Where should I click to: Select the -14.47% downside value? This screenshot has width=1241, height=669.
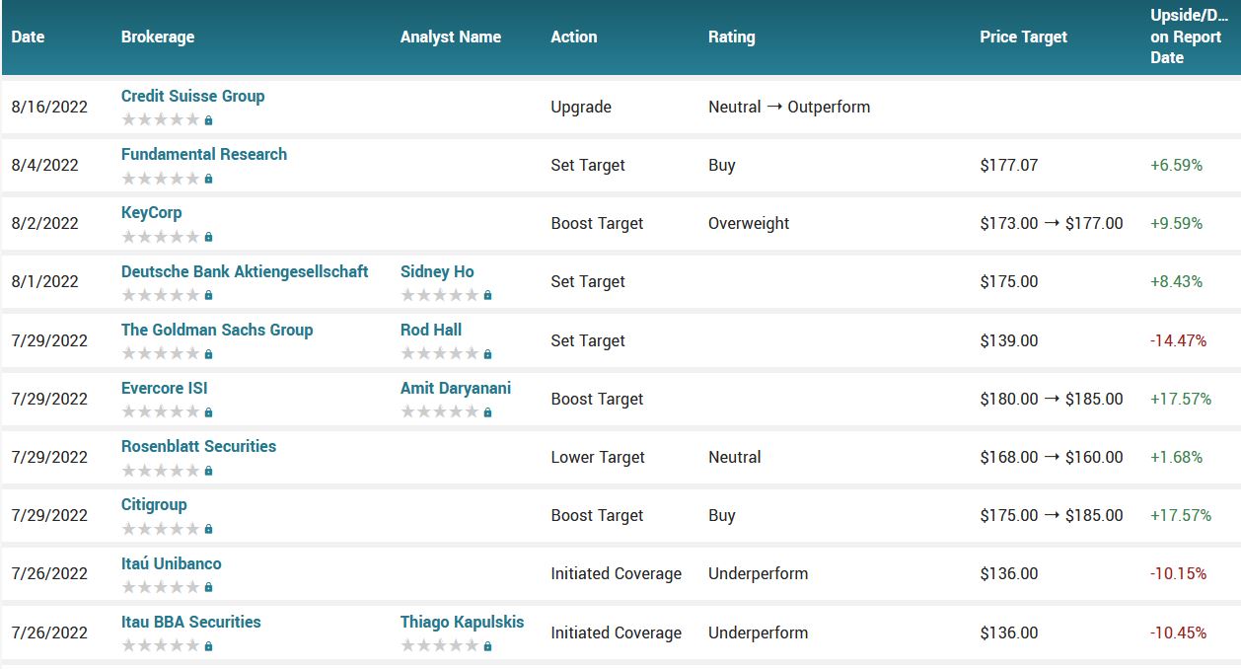click(1179, 340)
